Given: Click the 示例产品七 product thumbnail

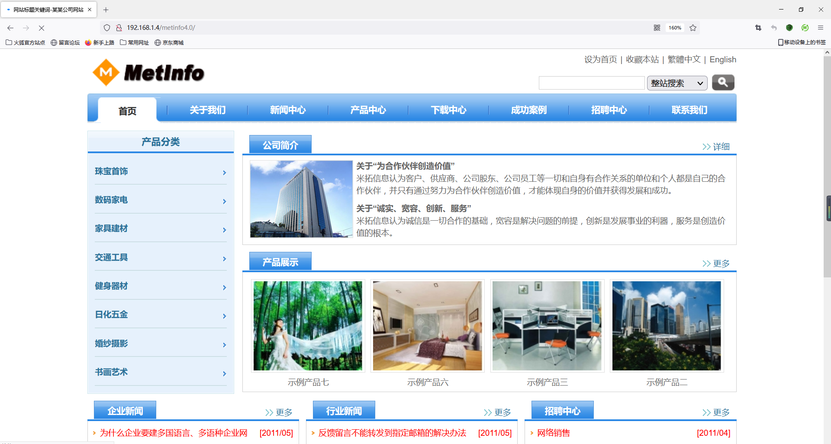Looking at the screenshot, I should pyautogui.click(x=308, y=326).
